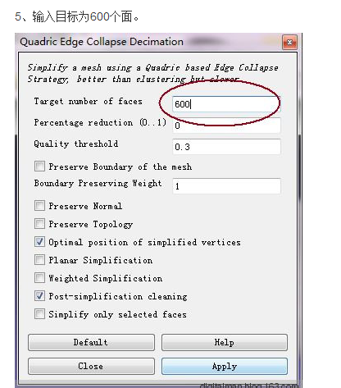This screenshot has height=388, width=341.
Task: Apply the decimation filter
Action: (x=225, y=366)
